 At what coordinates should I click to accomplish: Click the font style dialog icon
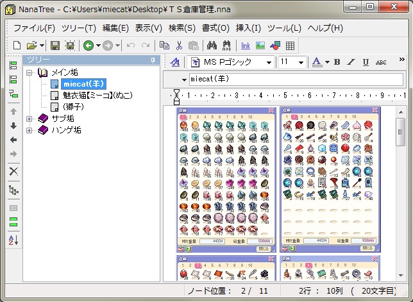click(175, 62)
